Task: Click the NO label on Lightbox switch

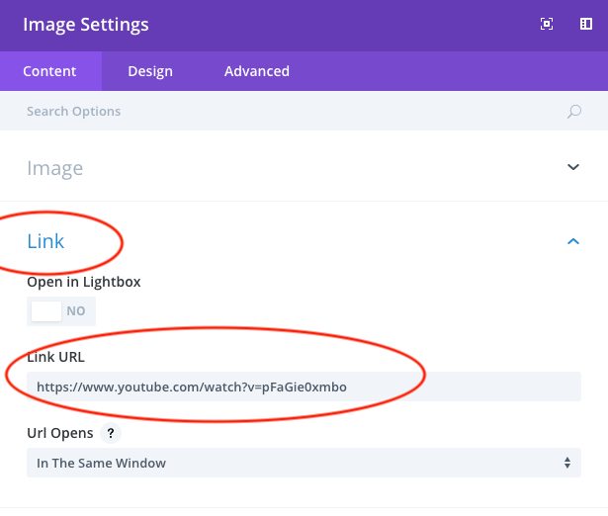Action: (76, 311)
